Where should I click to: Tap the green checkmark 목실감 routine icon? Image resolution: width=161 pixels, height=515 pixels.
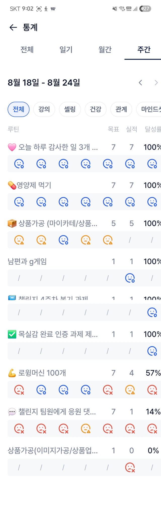coord(12,334)
